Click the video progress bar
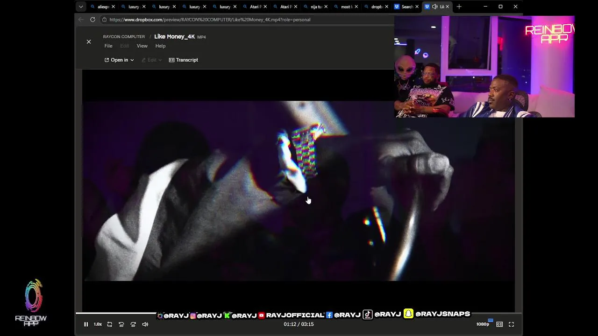598x336 pixels. [299, 313]
